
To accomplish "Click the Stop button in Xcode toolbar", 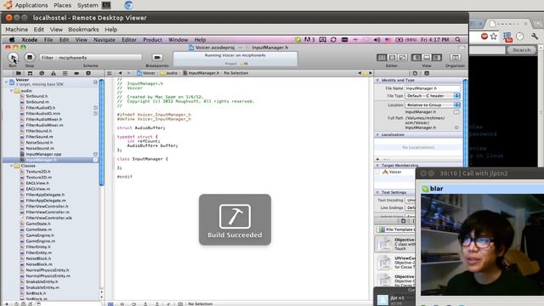I will [x=30, y=57].
